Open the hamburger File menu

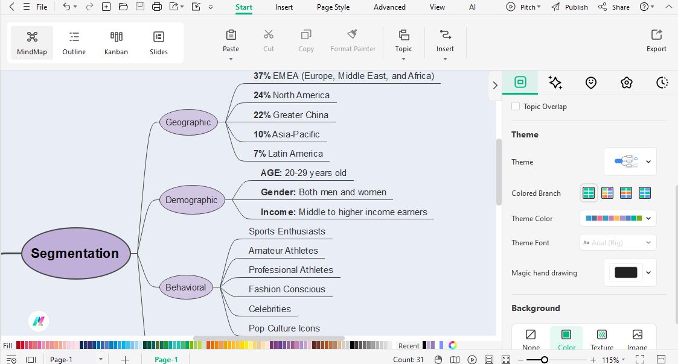[36, 7]
